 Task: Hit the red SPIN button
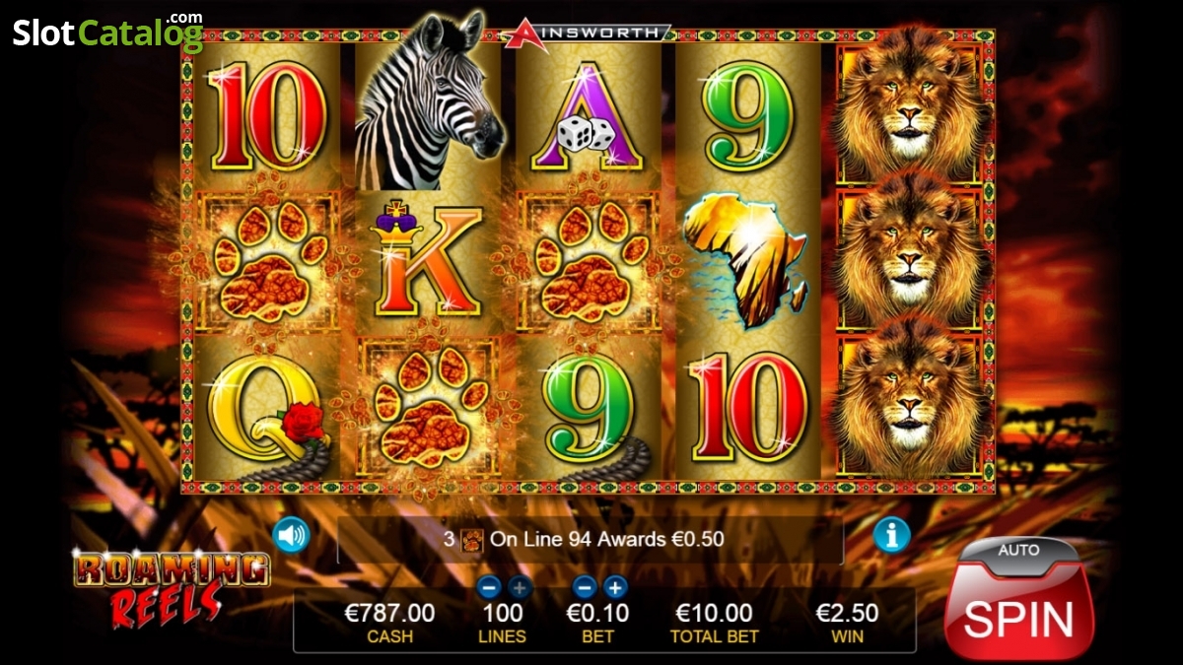click(x=1019, y=615)
